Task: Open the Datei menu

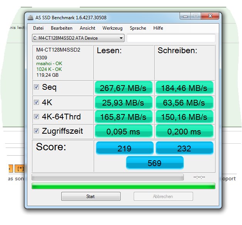Action: tap(38, 28)
